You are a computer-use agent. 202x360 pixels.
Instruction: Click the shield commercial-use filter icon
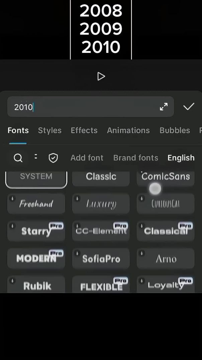tap(53, 158)
